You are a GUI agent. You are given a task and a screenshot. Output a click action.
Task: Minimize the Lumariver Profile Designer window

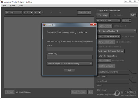pyautogui.click(x=126, y=2)
